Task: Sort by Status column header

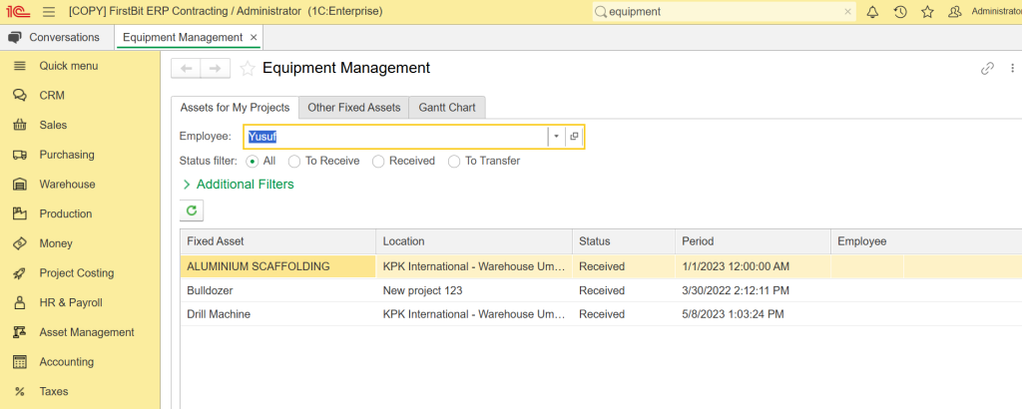Action: (624, 241)
